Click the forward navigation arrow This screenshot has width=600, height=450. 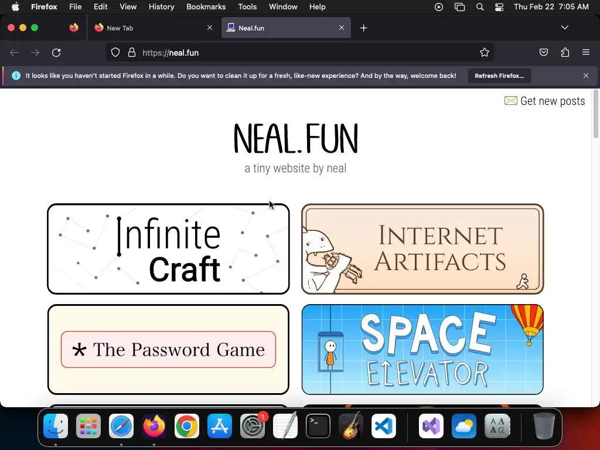35,52
